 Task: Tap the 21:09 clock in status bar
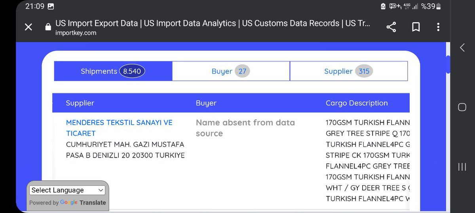coord(34,6)
